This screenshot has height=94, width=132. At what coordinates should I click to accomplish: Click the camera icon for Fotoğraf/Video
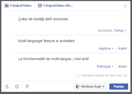pos(7,6)
